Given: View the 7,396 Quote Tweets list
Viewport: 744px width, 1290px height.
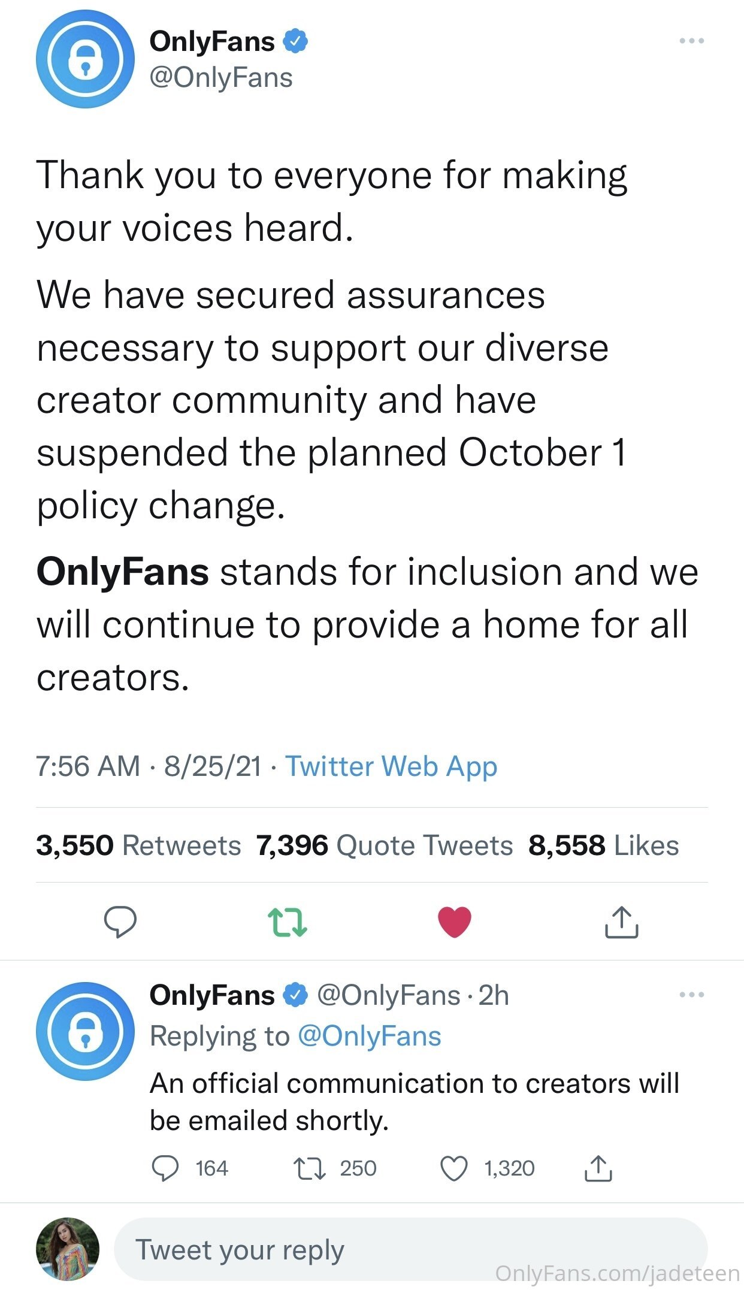Looking at the screenshot, I should pyautogui.click(x=384, y=845).
